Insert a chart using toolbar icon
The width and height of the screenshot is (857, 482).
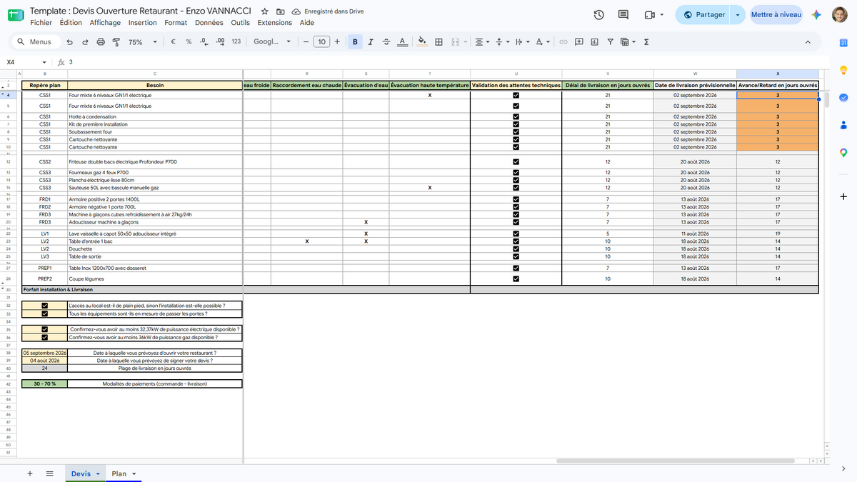pos(594,42)
